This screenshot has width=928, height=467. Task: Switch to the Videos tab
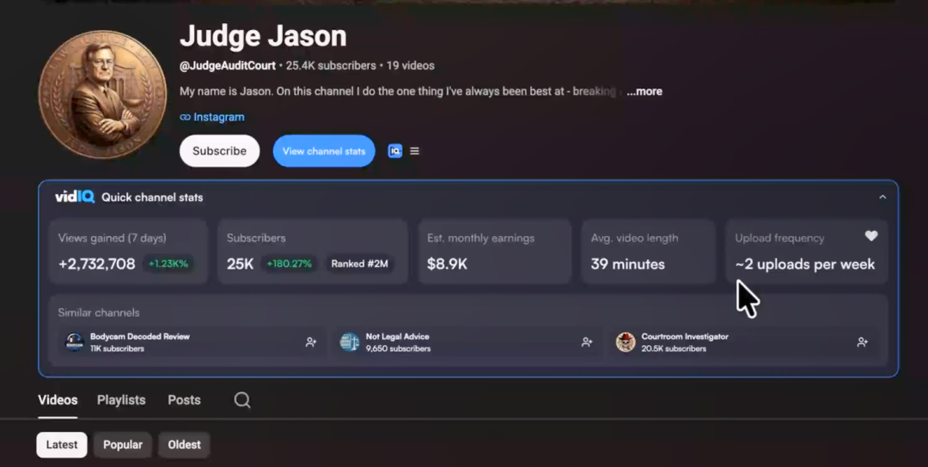click(58, 400)
